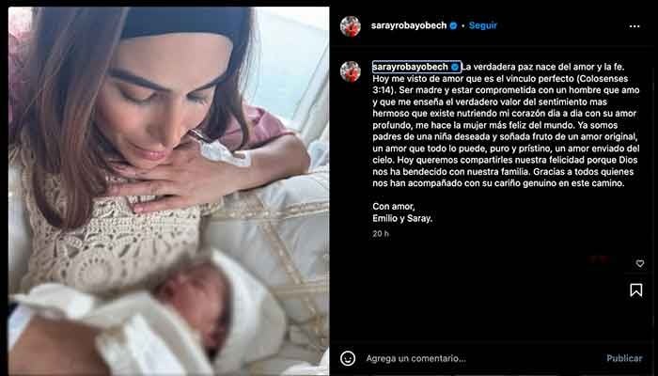Click the highlighted sarayrobayobech username in the caption

410,67
